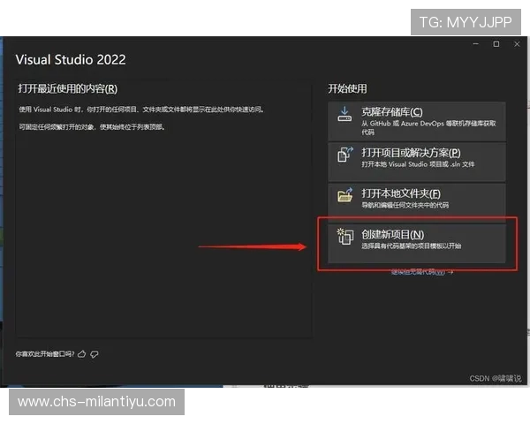The height and width of the screenshot is (424, 530).
Task: Click inside the empty recent items list
Action: tap(164, 230)
